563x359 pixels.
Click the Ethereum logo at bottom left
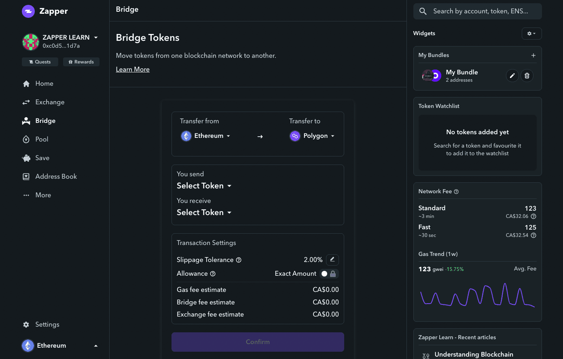click(x=28, y=346)
